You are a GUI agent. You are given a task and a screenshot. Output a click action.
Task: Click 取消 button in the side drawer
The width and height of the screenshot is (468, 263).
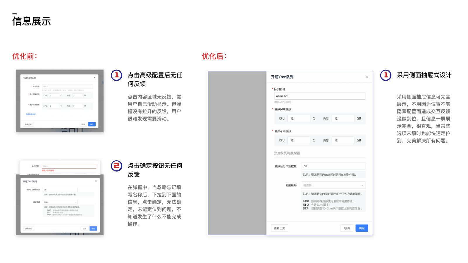[347, 228]
